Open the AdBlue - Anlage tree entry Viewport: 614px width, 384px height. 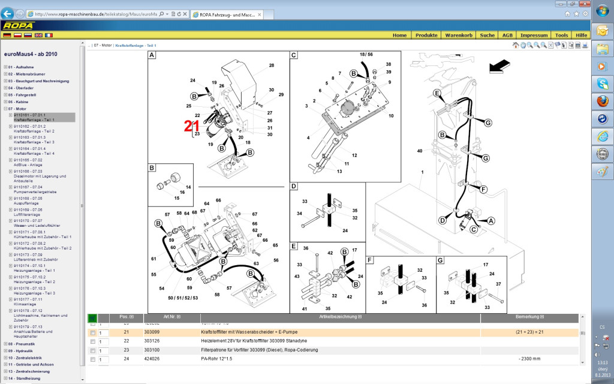28,163
